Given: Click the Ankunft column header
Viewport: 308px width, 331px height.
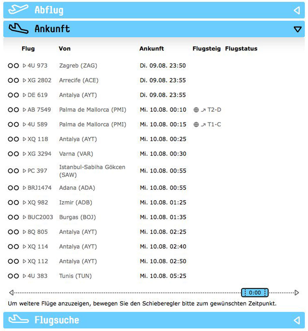Looking at the screenshot, I should click(x=152, y=49).
